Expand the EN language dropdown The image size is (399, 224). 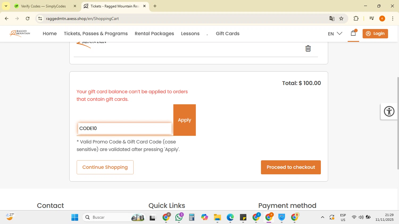(335, 34)
